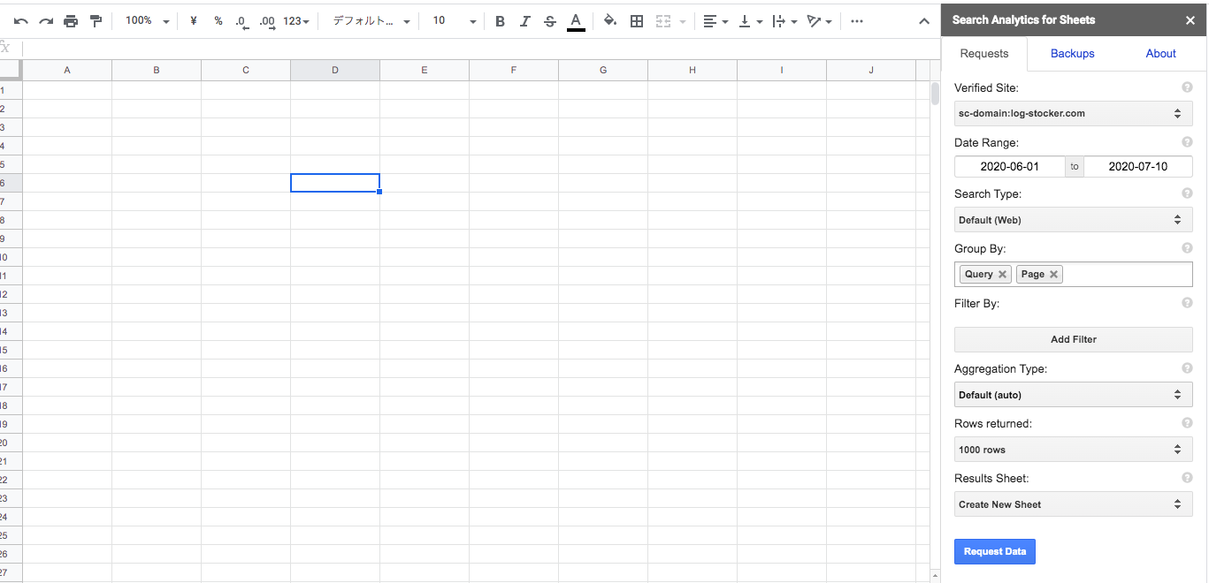Open the Aggregation Type dropdown

[1074, 395]
